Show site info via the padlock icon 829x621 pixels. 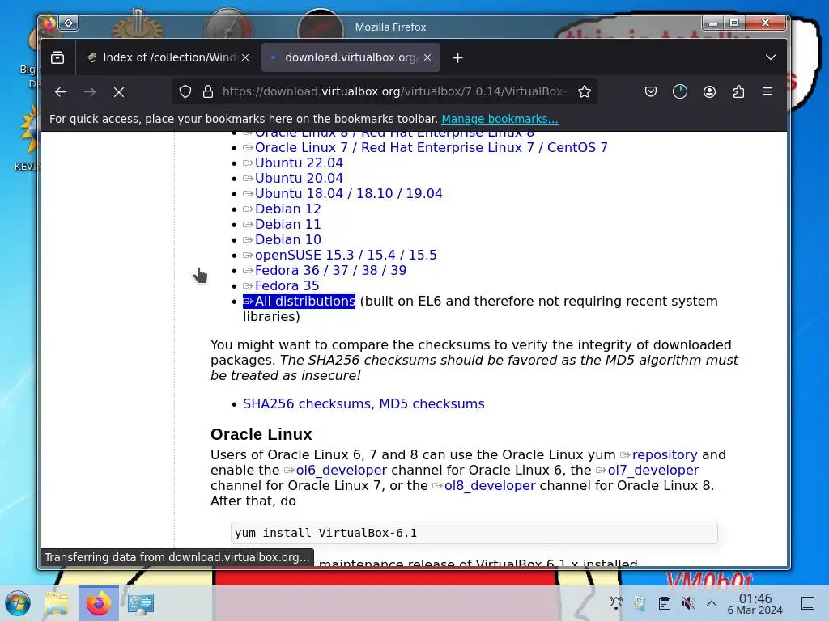208,91
